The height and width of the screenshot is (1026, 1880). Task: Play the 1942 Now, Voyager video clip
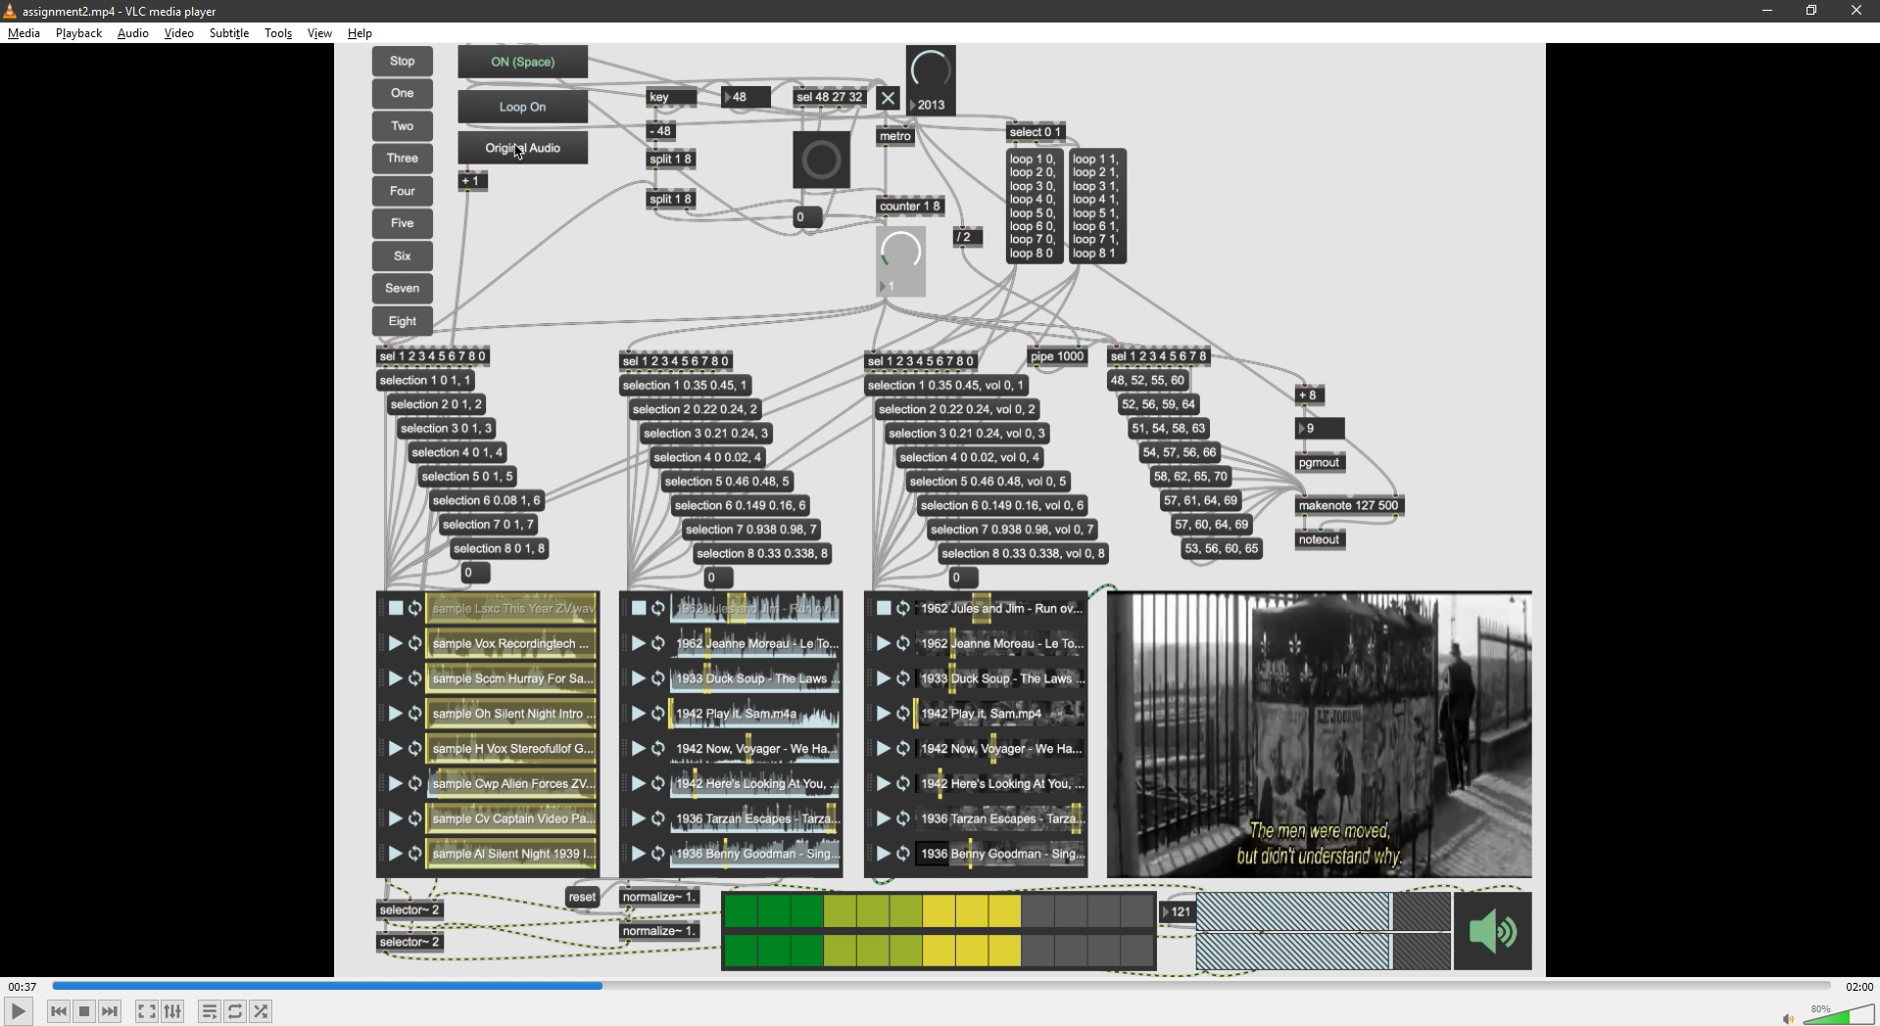click(x=883, y=749)
